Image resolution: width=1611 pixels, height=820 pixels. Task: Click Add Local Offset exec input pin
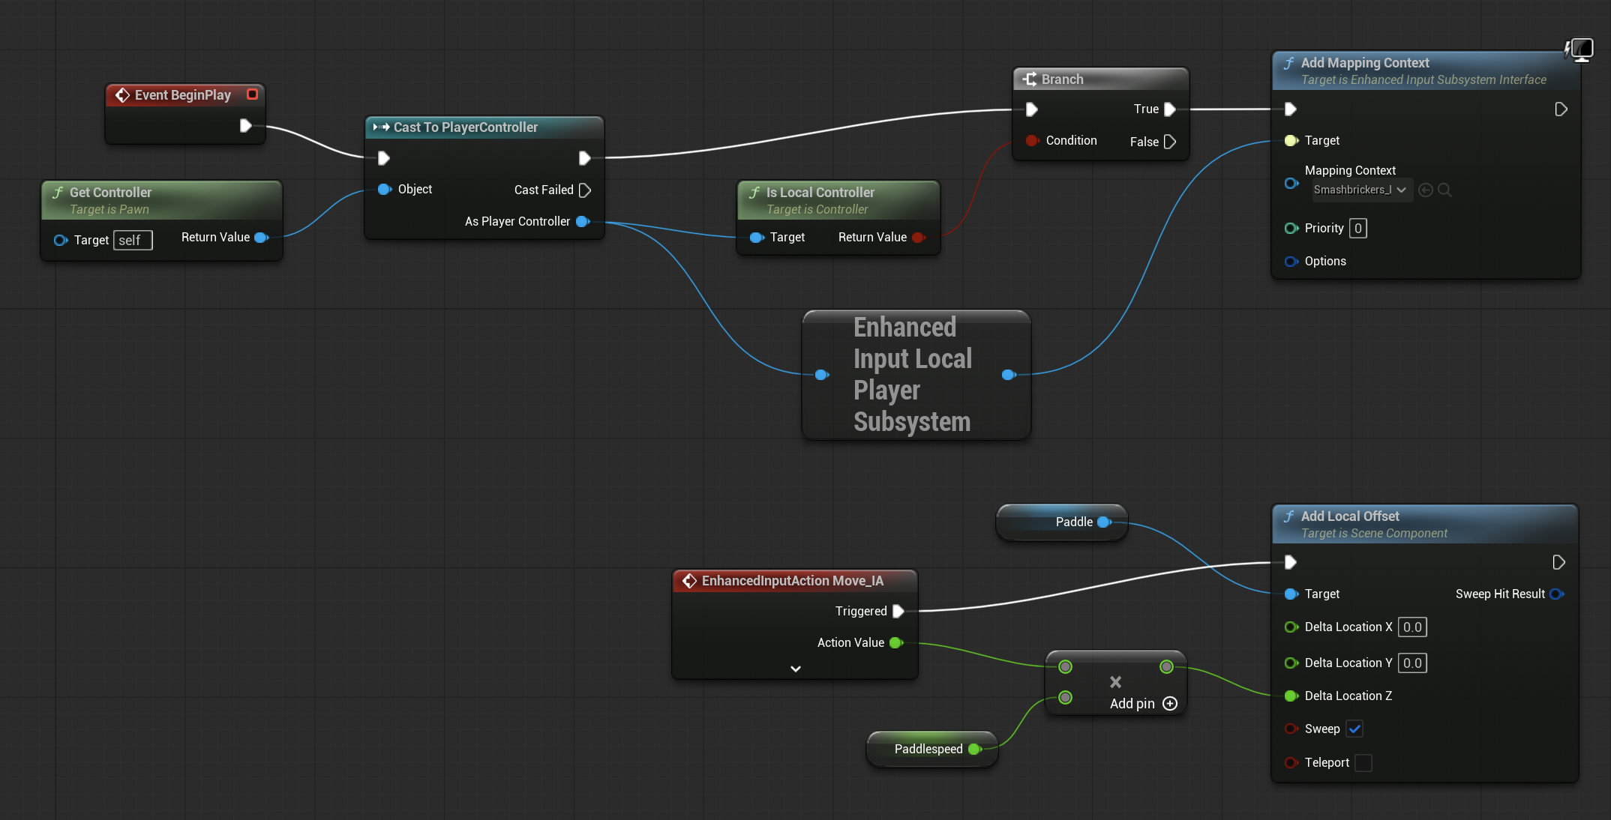click(1291, 562)
